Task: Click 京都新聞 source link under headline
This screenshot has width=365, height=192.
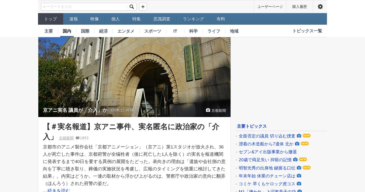Action: point(66,138)
